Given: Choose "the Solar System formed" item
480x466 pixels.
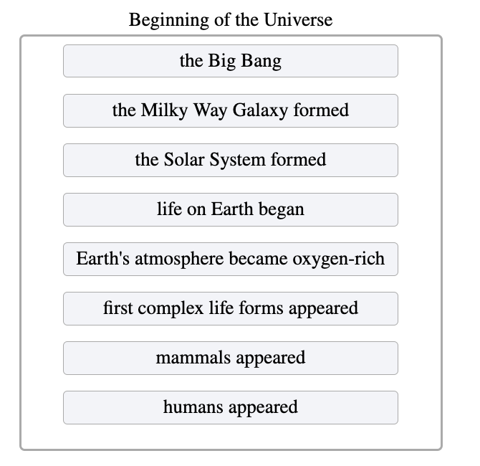Looking at the screenshot, I should click(x=231, y=161).
